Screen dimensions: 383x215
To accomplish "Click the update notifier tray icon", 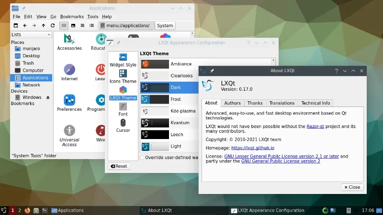I will [x=325, y=210].
